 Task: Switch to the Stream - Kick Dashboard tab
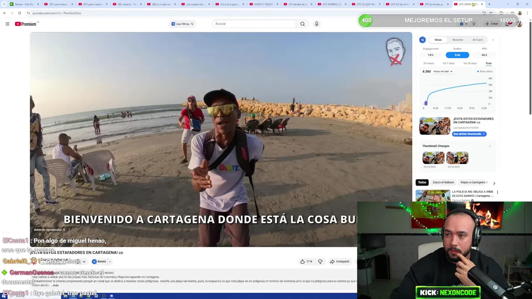tap(24, 4)
